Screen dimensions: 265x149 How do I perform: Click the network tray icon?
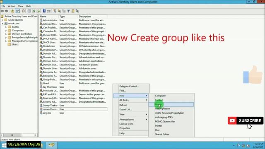coord(243,145)
